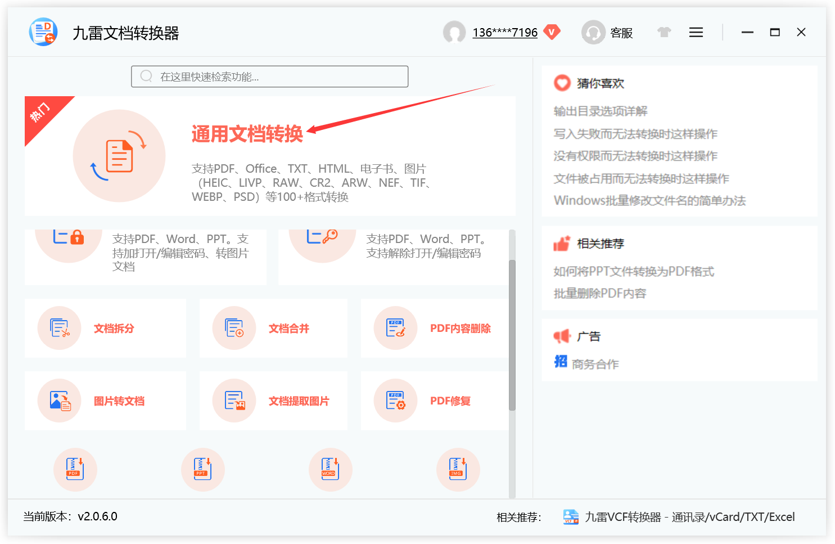Open the 商务合作 link

point(595,364)
